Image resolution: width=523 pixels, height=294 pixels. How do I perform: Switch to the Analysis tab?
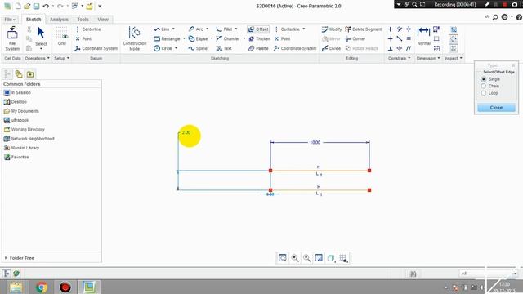click(59, 20)
